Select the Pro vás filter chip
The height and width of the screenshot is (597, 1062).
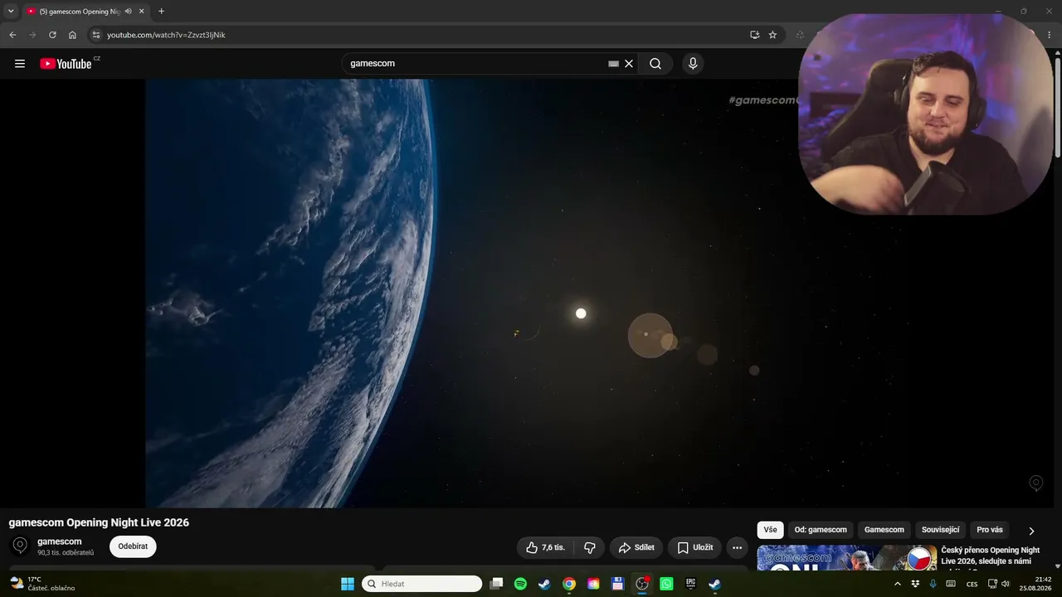click(990, 530)
